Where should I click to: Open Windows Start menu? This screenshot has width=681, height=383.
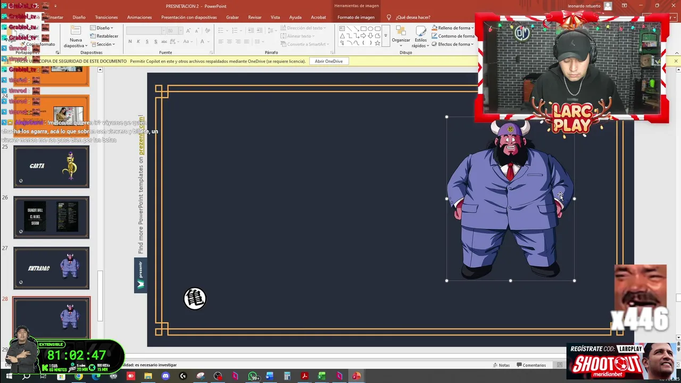tap(9, 377)
